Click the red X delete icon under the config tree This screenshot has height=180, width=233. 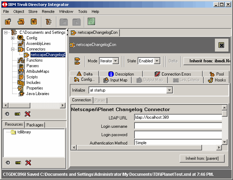[x=28, y=114]
